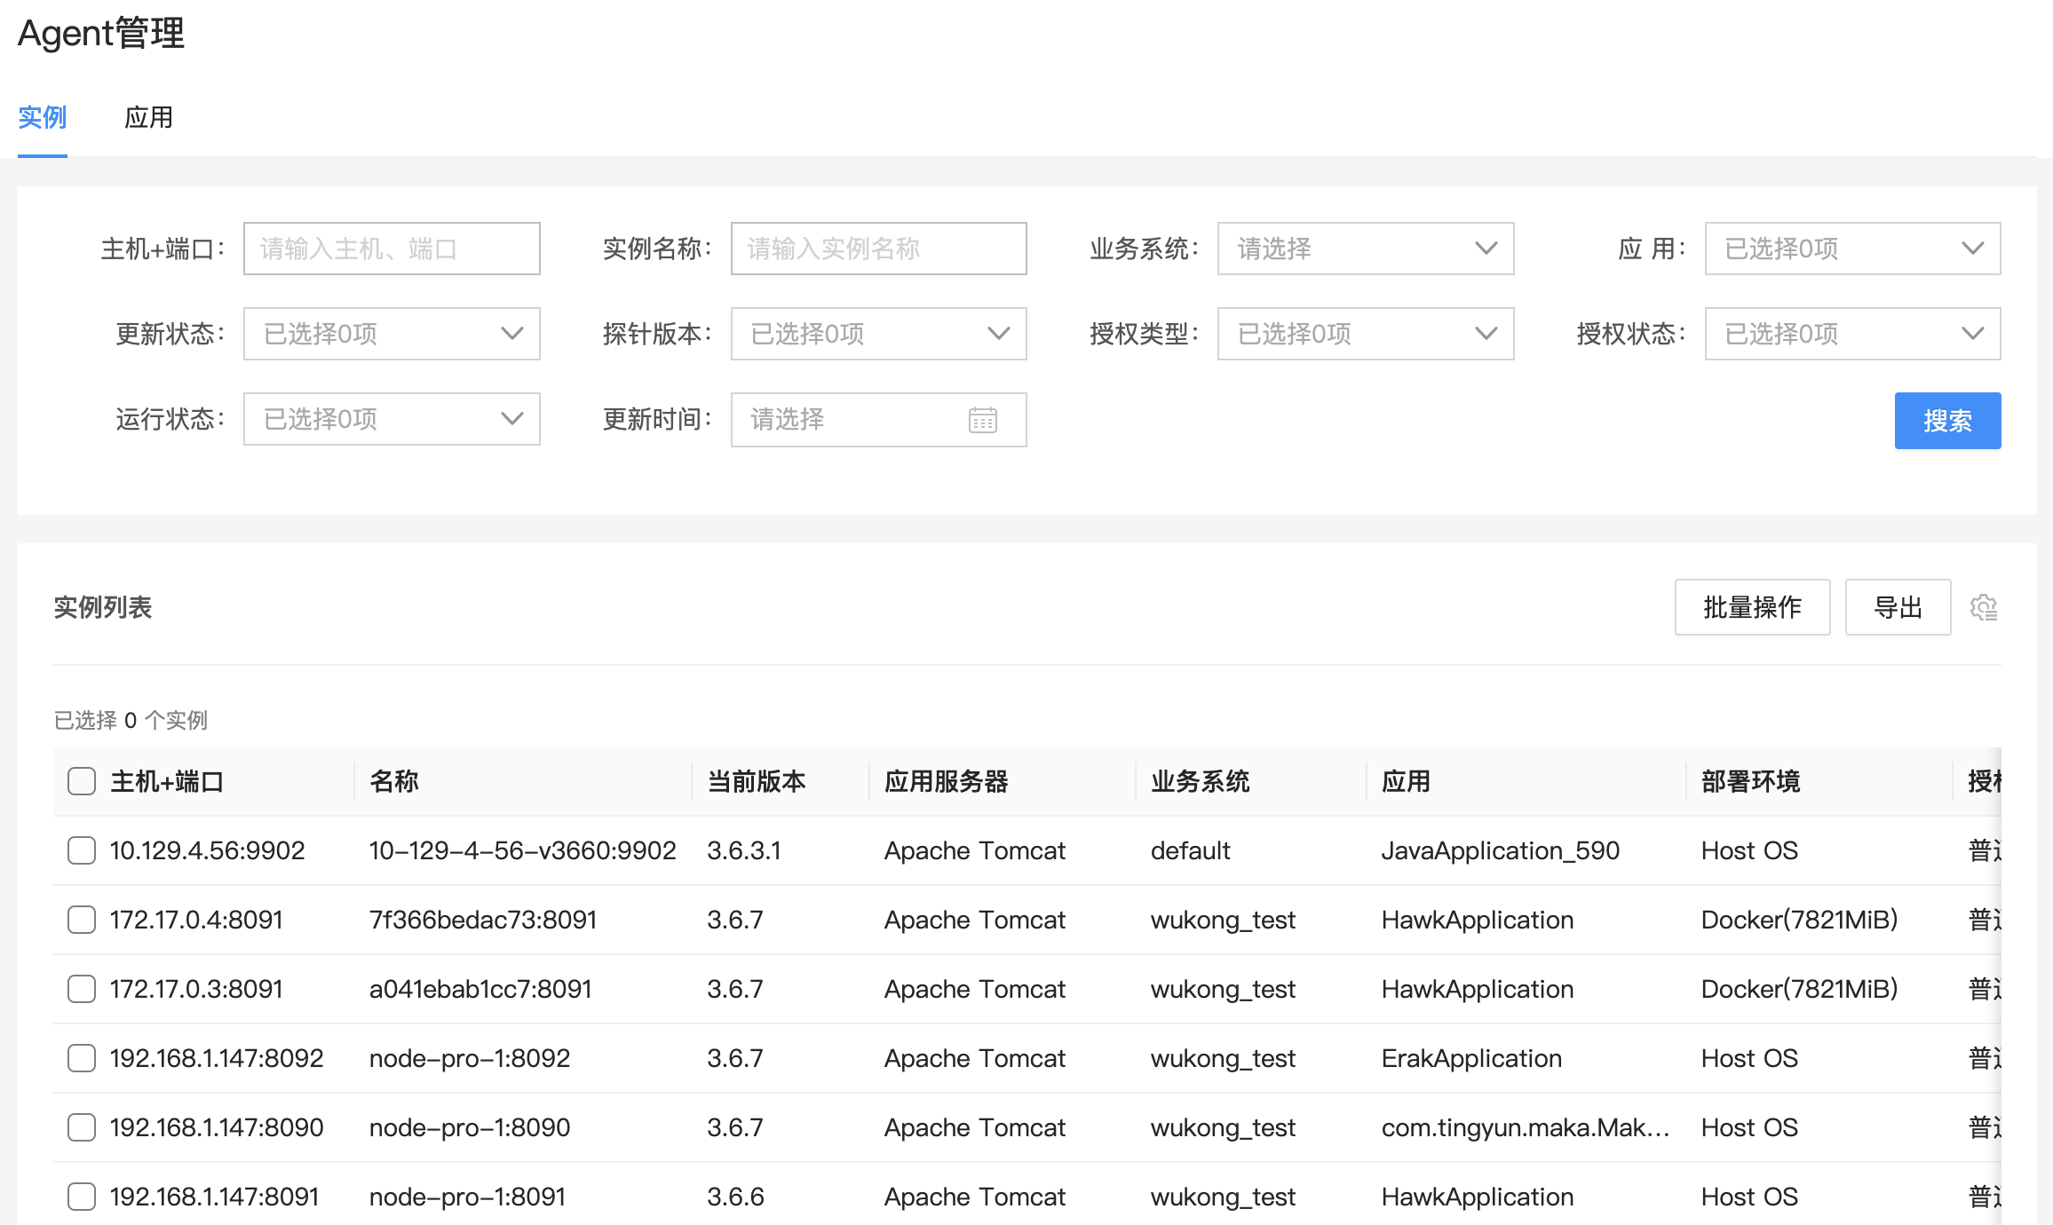This screenshot has width=2053, height=1225.
Task: Open the 业务系统 dropdown
Action: tap(1366, 249)
